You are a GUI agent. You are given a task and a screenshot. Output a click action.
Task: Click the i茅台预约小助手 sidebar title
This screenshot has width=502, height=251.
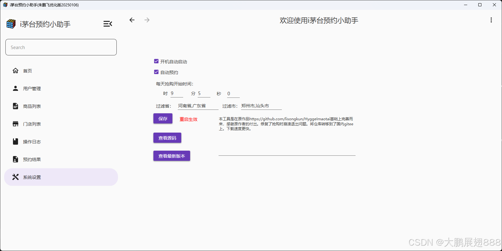coord(45,24)
